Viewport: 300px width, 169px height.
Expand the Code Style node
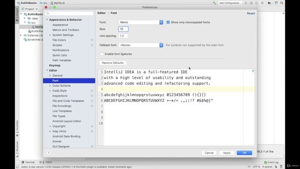[50, 91]
